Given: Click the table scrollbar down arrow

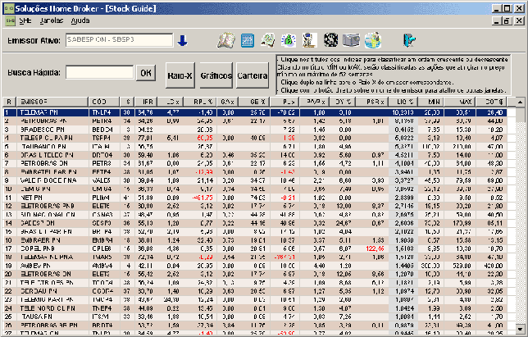Looking at the screenshot, I should (x=520, y=329).
